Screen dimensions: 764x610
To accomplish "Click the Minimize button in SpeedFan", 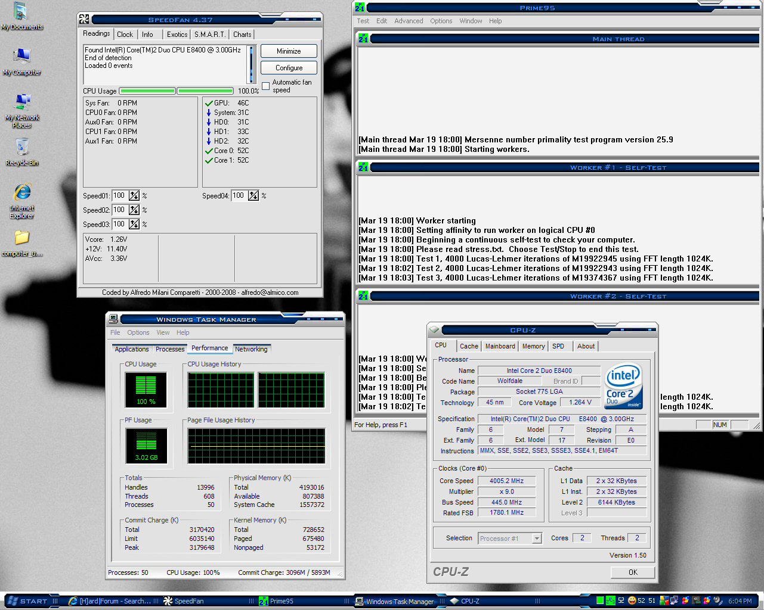I will pyautogui.click(x=289, y=51).
